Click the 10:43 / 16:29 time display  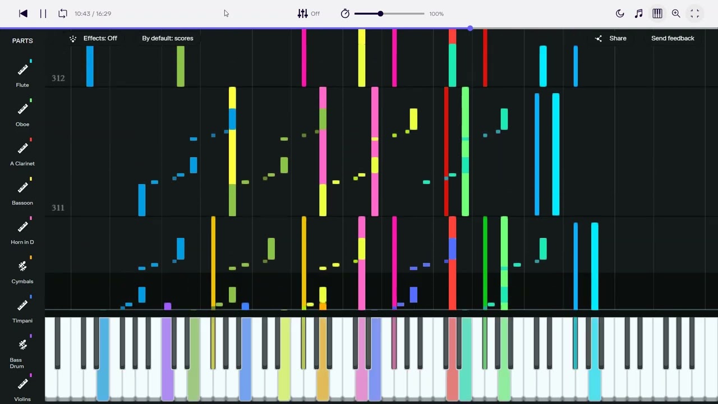tap(93, 13)
